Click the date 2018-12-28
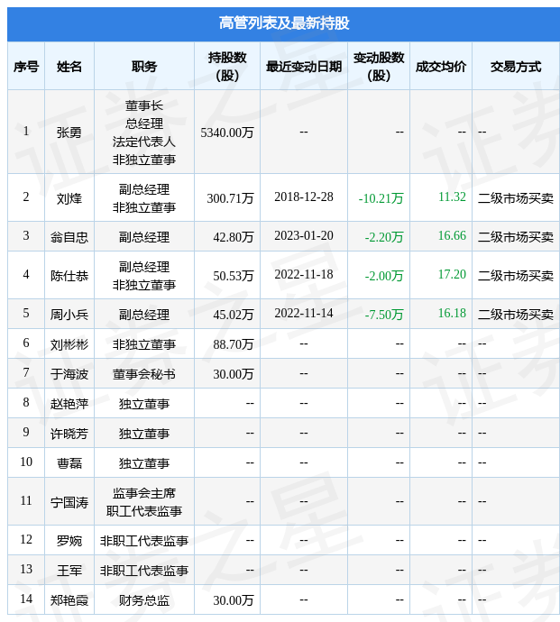 click(x=304, y=197)
